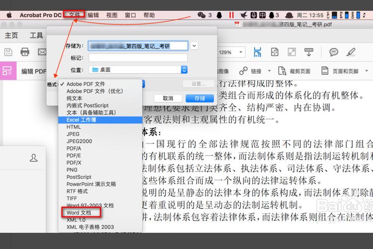Open Acrobat Pro DC application menu
Screen dimensions: 373x249
41,15
